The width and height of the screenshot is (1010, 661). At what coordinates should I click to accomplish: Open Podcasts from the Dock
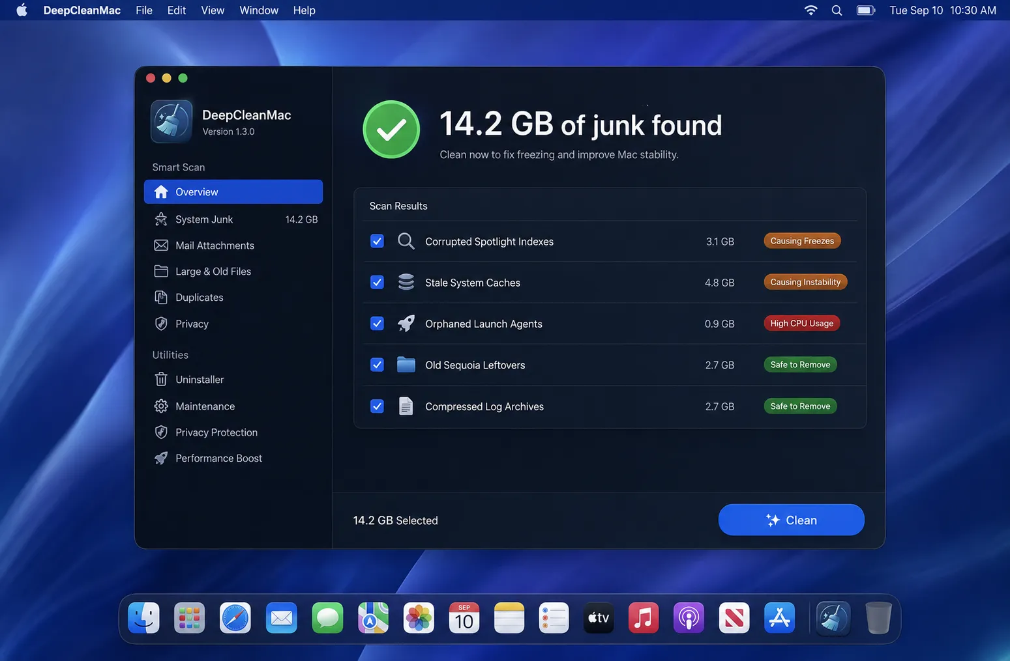[x=689, y=617]
